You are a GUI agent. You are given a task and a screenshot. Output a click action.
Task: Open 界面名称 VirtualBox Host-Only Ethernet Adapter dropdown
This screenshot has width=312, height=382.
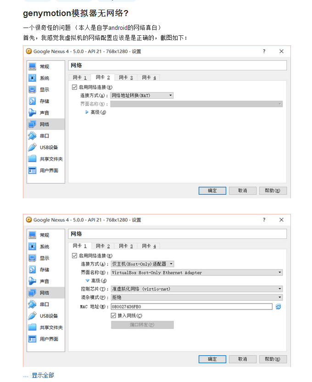(197, 272)
